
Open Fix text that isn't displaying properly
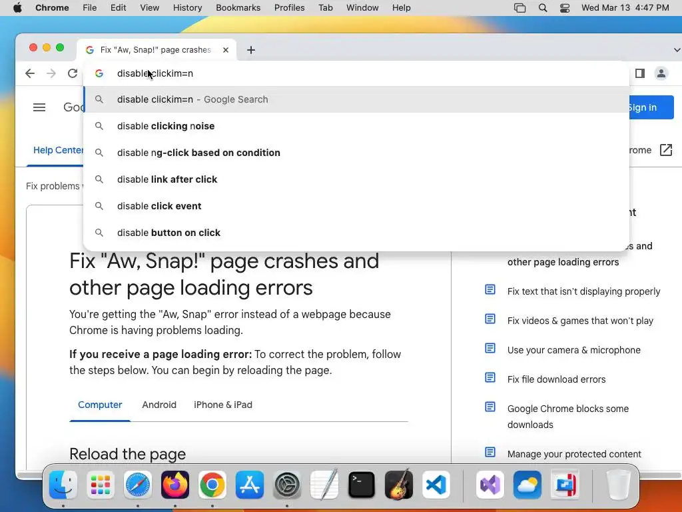(583, 291)
